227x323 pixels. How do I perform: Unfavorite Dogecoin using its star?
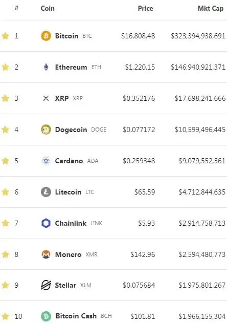(5, 130)
